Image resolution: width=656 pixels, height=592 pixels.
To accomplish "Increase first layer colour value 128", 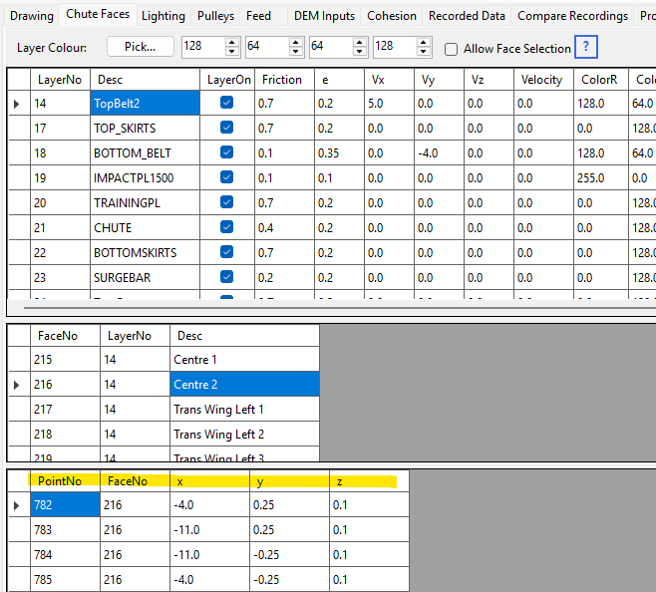I will (x=231, y=42).
